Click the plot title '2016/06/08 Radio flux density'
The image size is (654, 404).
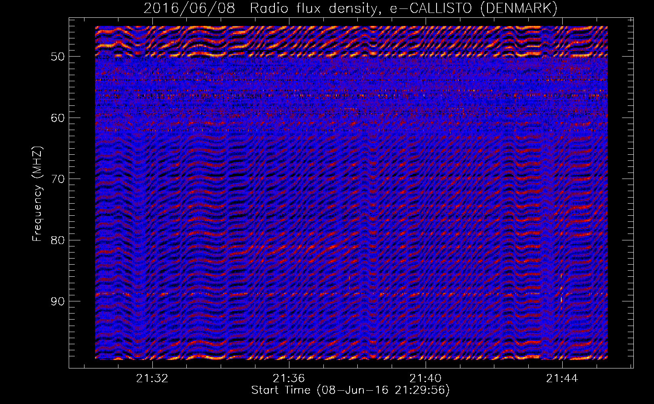pyautogui.click(x=350, y=8)
